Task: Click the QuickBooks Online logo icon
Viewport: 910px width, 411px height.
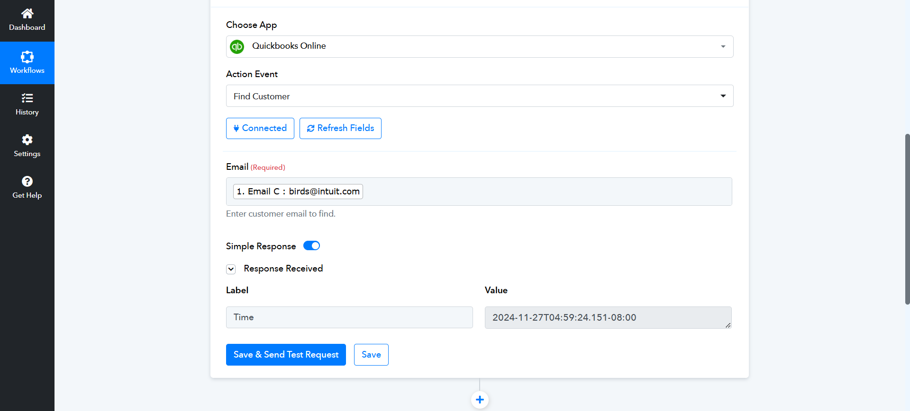Action: pos(237,46)
